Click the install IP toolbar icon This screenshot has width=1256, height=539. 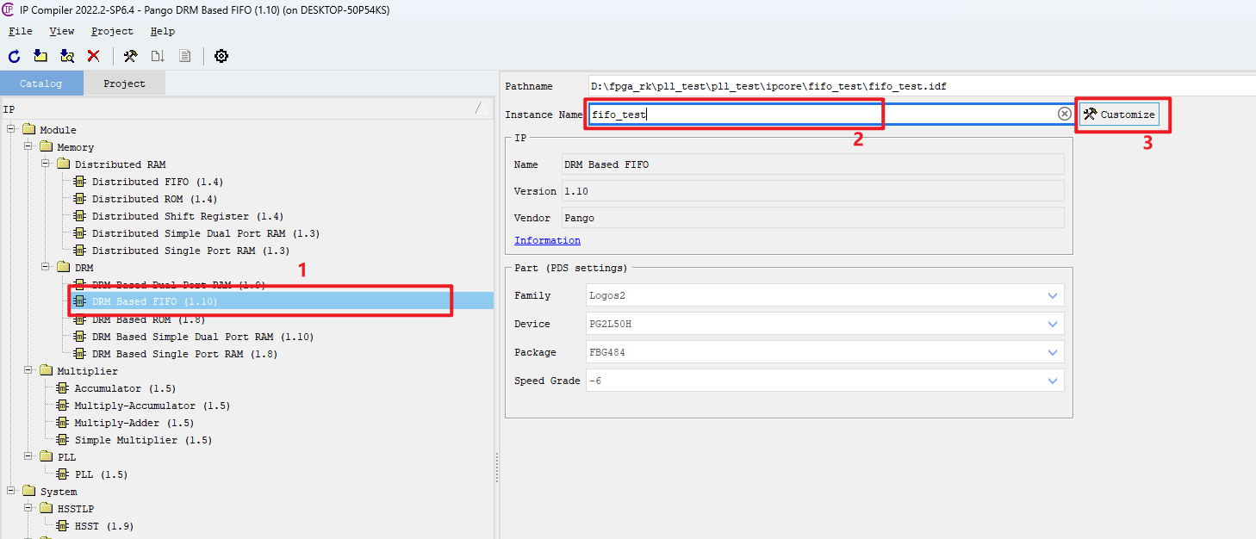(x=40, y=56)
